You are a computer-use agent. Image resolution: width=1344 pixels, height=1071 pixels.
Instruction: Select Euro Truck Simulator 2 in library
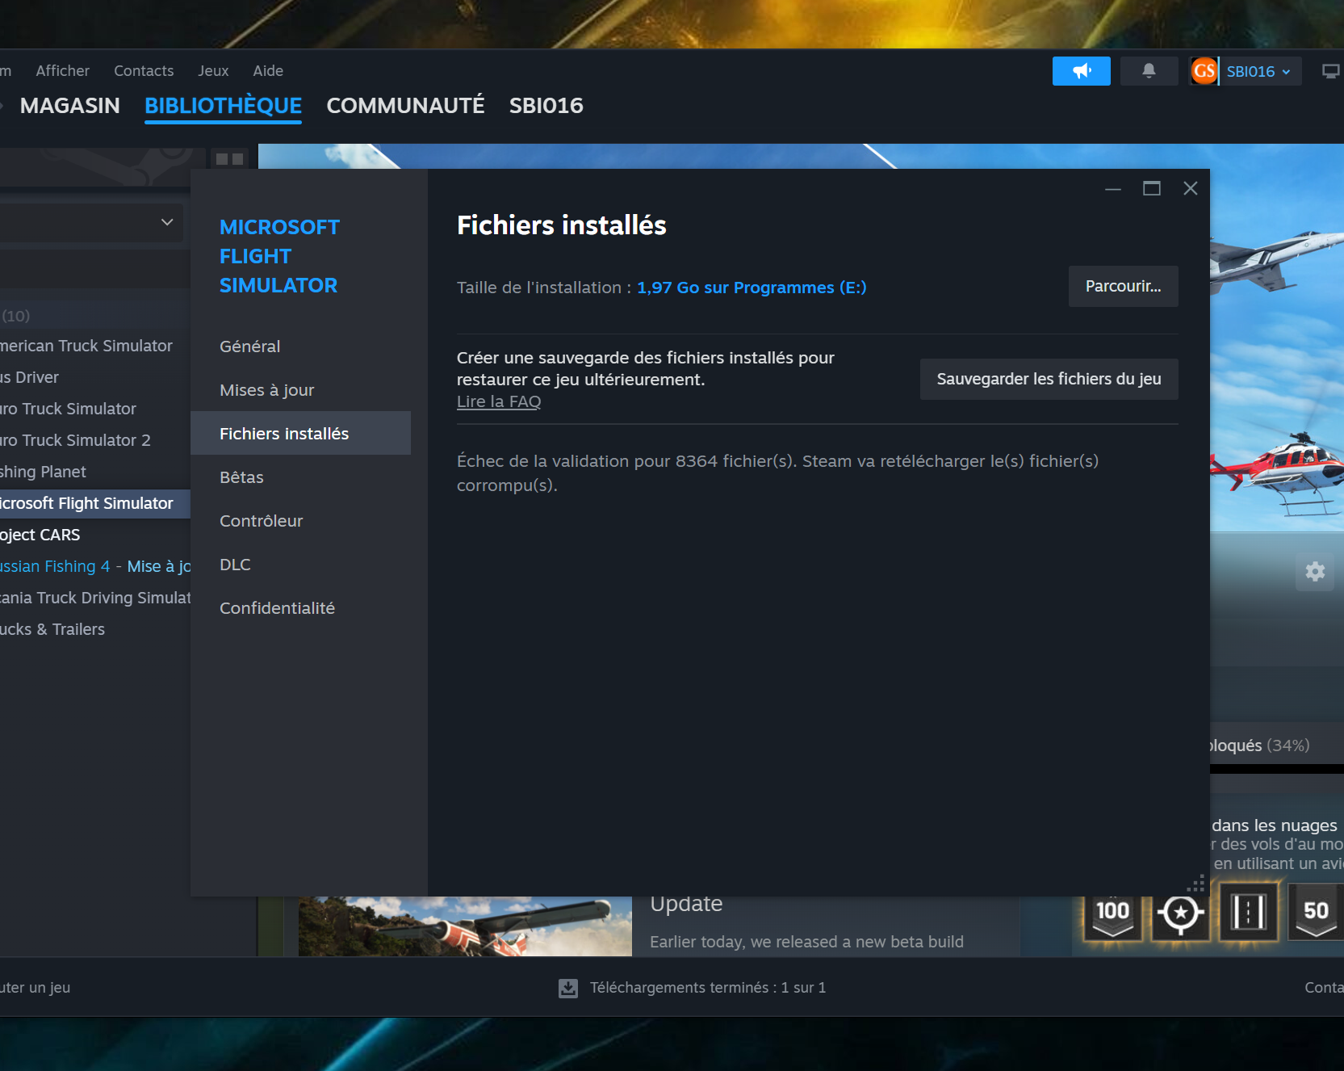point(76,440)
